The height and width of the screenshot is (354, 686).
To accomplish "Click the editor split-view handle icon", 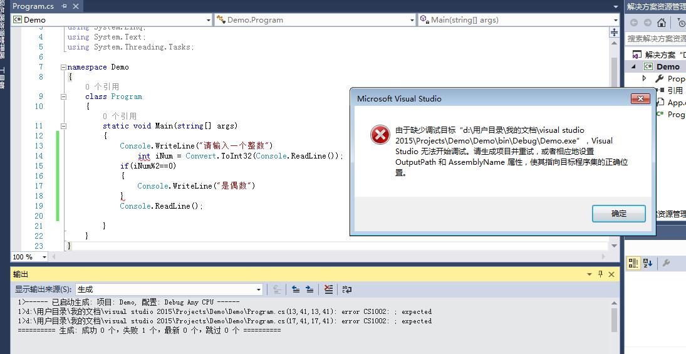I will (x=614, y=33).
